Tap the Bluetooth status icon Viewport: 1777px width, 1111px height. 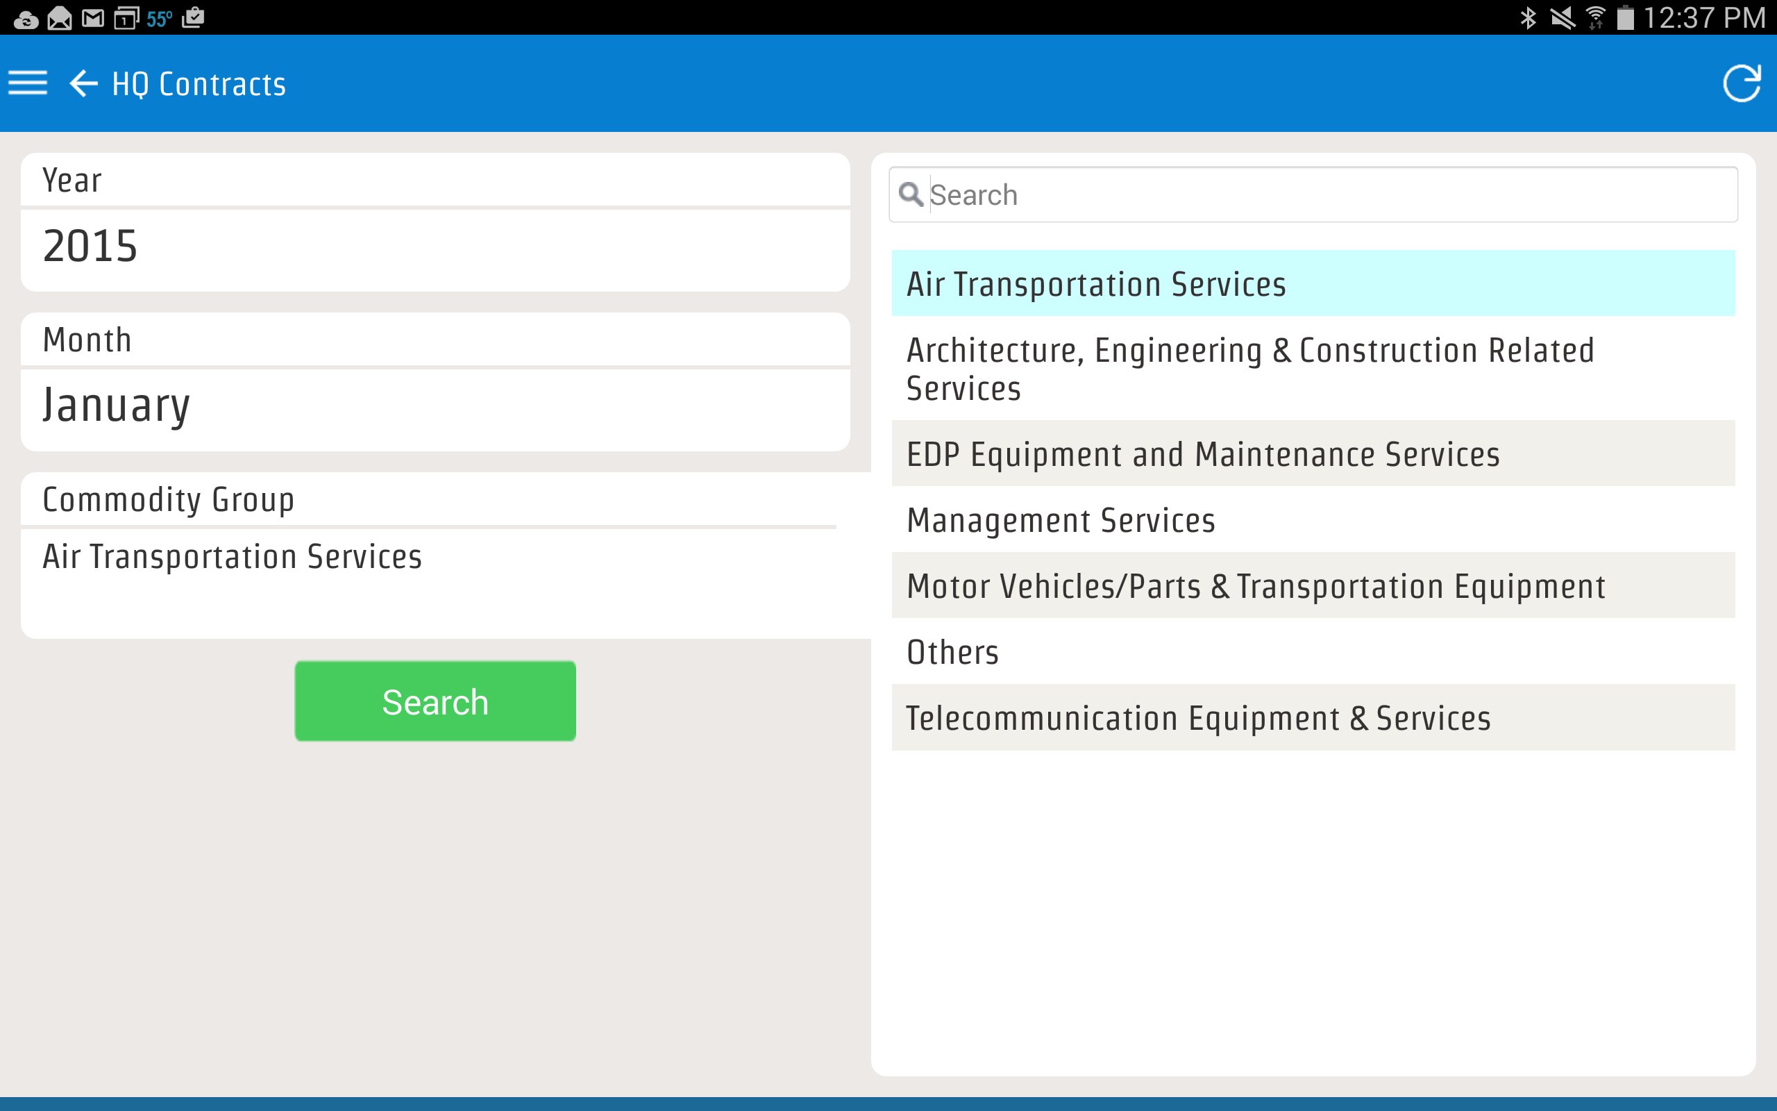pos(1528,17)
